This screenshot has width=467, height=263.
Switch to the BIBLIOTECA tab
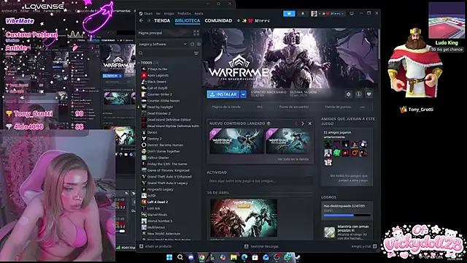pos(188,20)
